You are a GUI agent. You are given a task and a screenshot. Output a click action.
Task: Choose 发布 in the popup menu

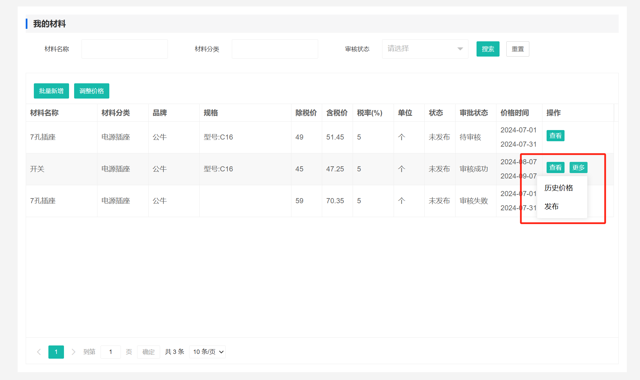[551, 207]
